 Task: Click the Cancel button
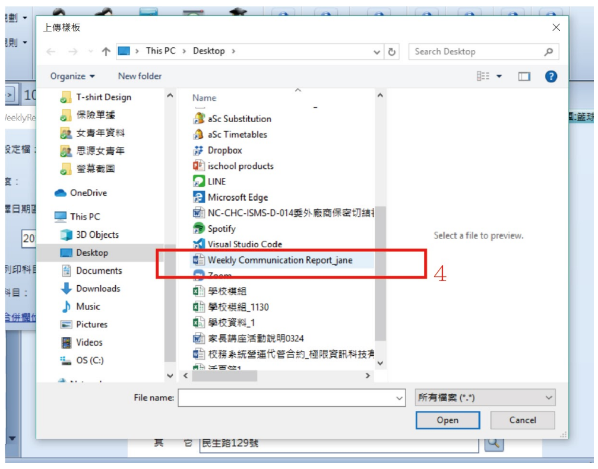click(522, 420)
